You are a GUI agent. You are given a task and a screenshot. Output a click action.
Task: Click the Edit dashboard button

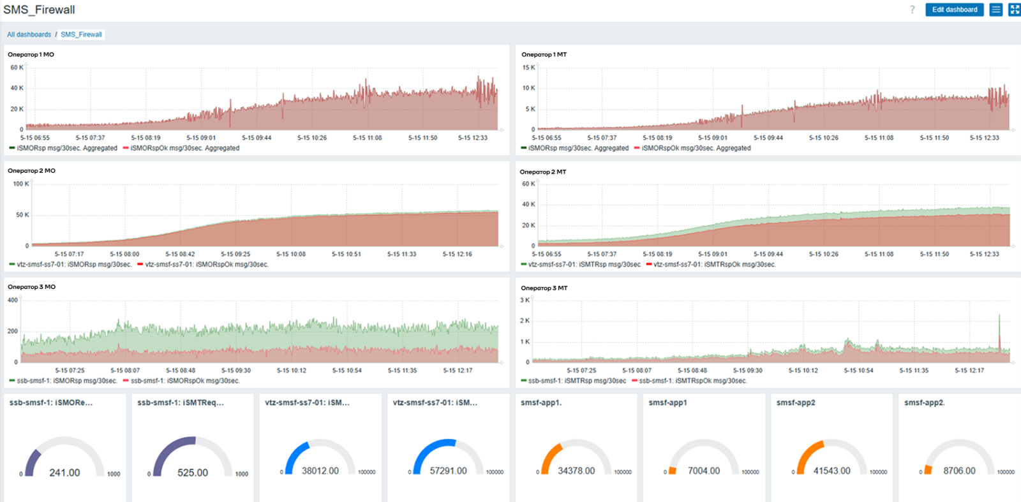[x=954, y=10]
